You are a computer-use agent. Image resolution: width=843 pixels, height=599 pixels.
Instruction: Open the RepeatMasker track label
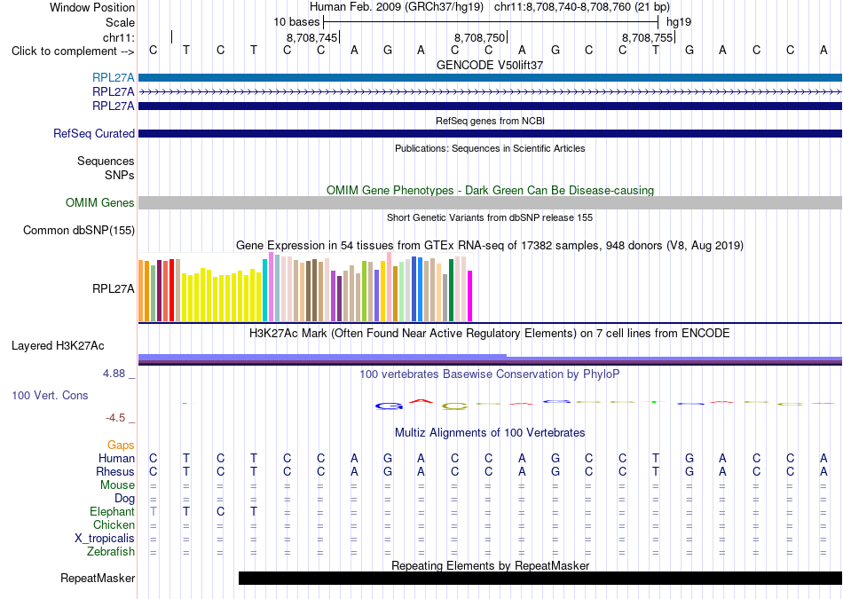pyautogui.click(x=98, y=578)
